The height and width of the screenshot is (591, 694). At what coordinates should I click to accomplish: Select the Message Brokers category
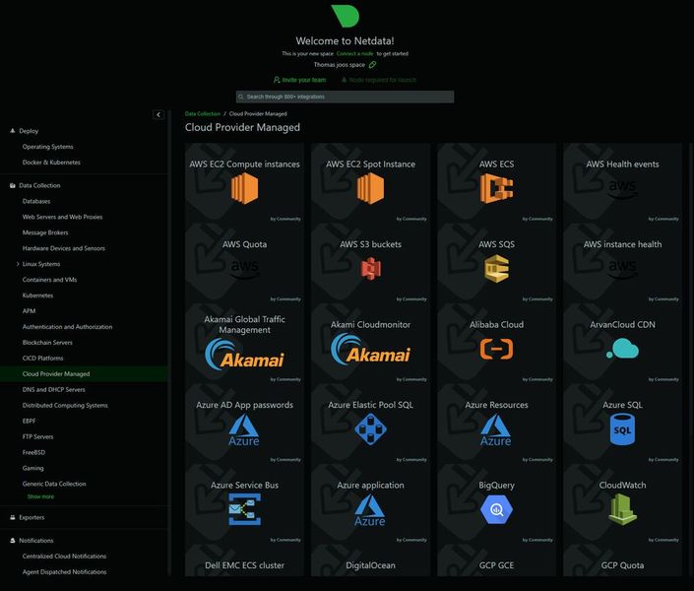pyautogui.click(x=45, y=232)
